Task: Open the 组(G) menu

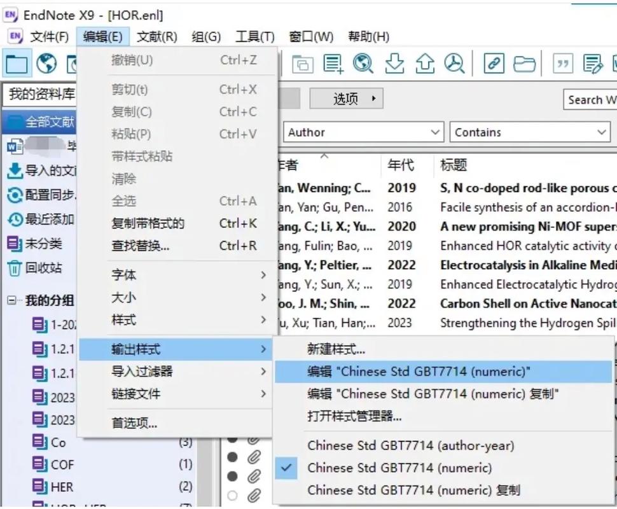Action: 206,37
